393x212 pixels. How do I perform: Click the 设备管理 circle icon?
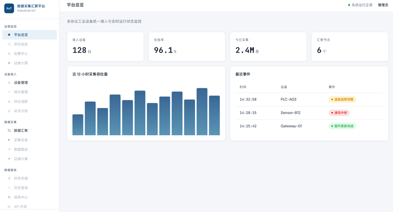point(9,82)
